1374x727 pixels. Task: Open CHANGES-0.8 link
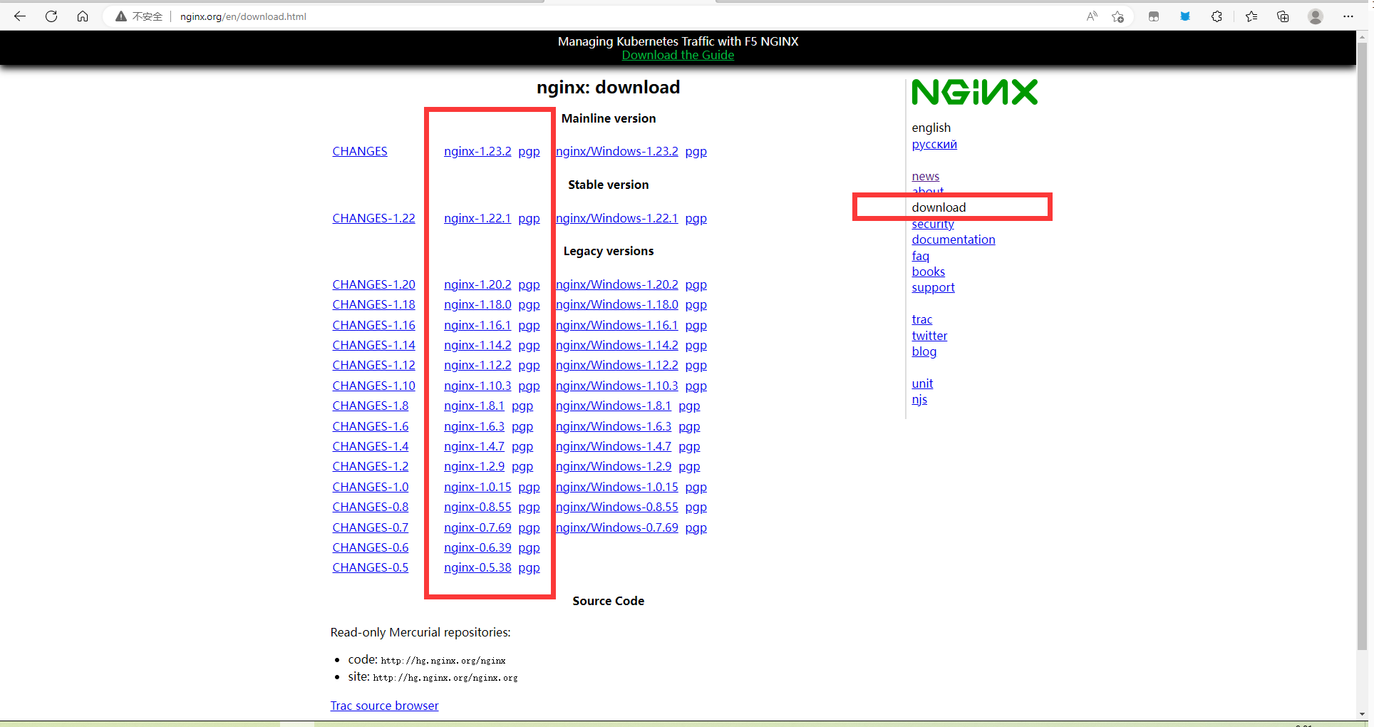click(371, 507)
